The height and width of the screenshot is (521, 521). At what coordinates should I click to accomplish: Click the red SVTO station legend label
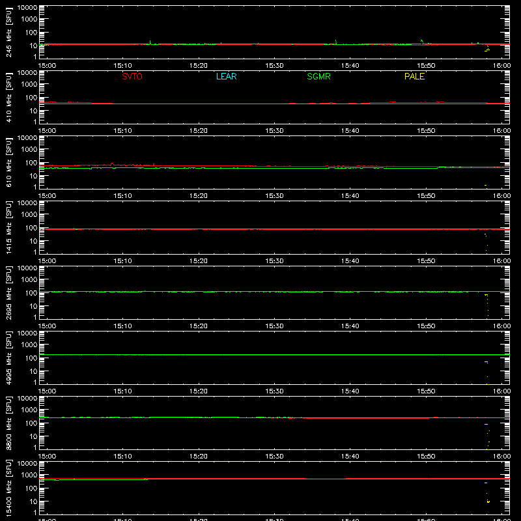point(132,76)
